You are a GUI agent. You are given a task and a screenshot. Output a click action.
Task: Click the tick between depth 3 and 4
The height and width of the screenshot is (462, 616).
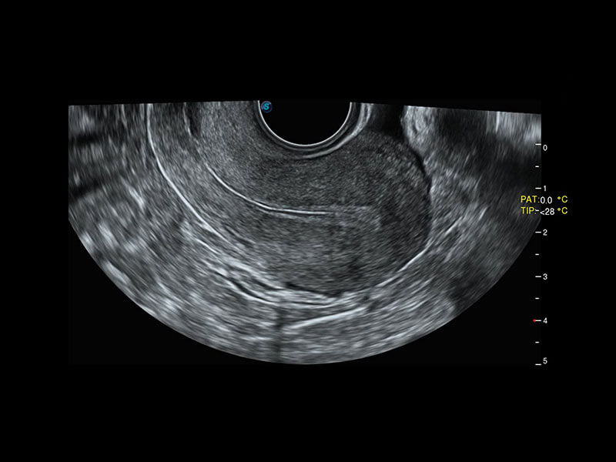tap(537, 297)
